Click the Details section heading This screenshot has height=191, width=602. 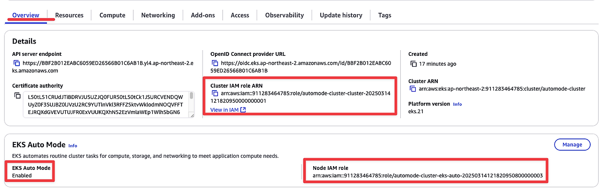24,41
